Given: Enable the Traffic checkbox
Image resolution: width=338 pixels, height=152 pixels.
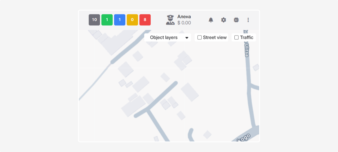Looking at the screenshot, I should coord(237,37).
